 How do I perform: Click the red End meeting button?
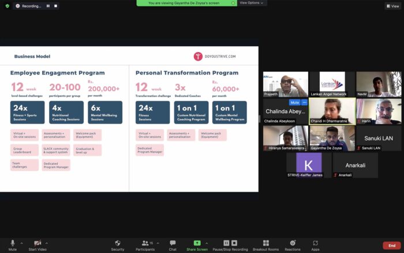click(392, 245)
